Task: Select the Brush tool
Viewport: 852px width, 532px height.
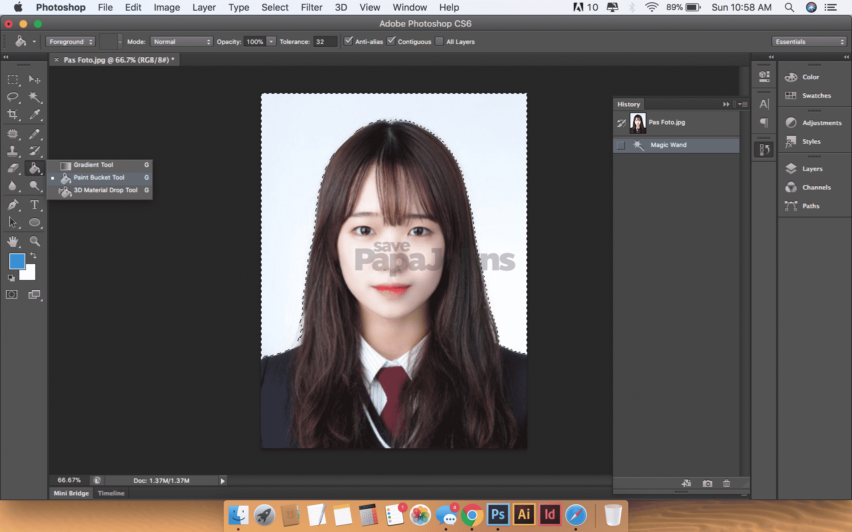Action: (35, 134)
